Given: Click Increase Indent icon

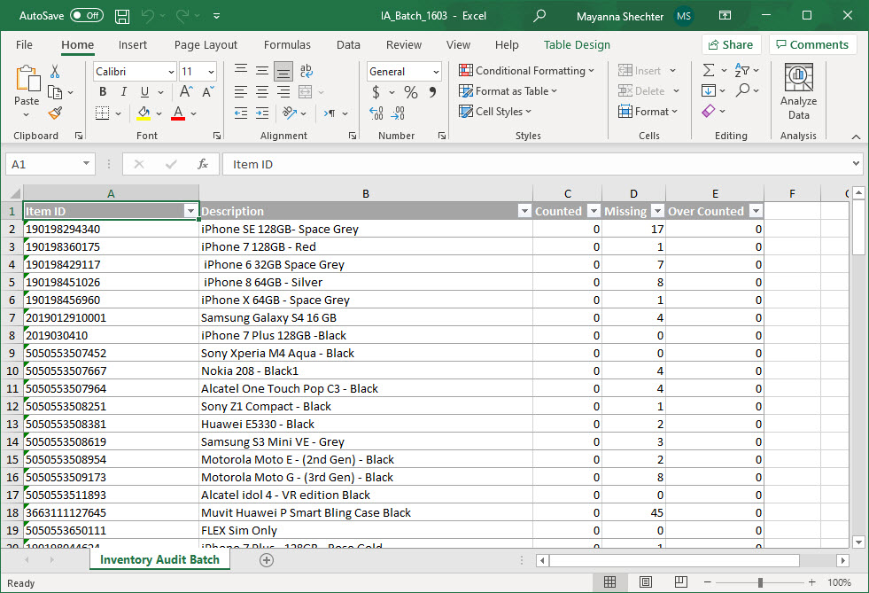Looking at the screenshot, I should [262, 113].
